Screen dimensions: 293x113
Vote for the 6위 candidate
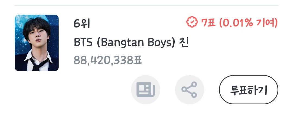coord(249,90)
